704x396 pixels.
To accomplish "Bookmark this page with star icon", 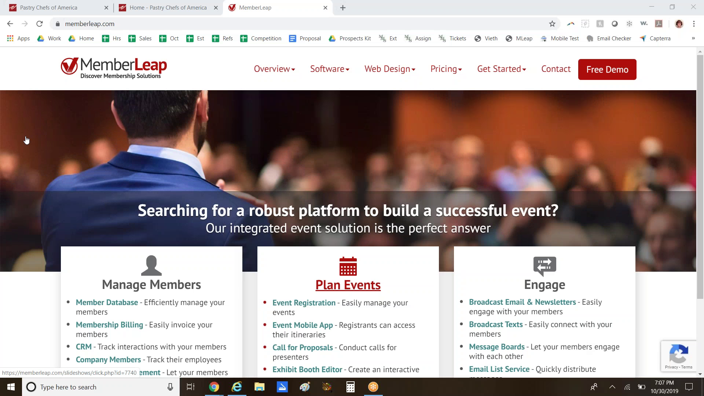I will pyautogui.click(x=552, y=24).
